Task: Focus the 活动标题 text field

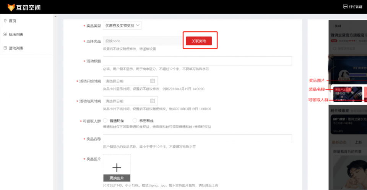Action: tap(197, 61)
